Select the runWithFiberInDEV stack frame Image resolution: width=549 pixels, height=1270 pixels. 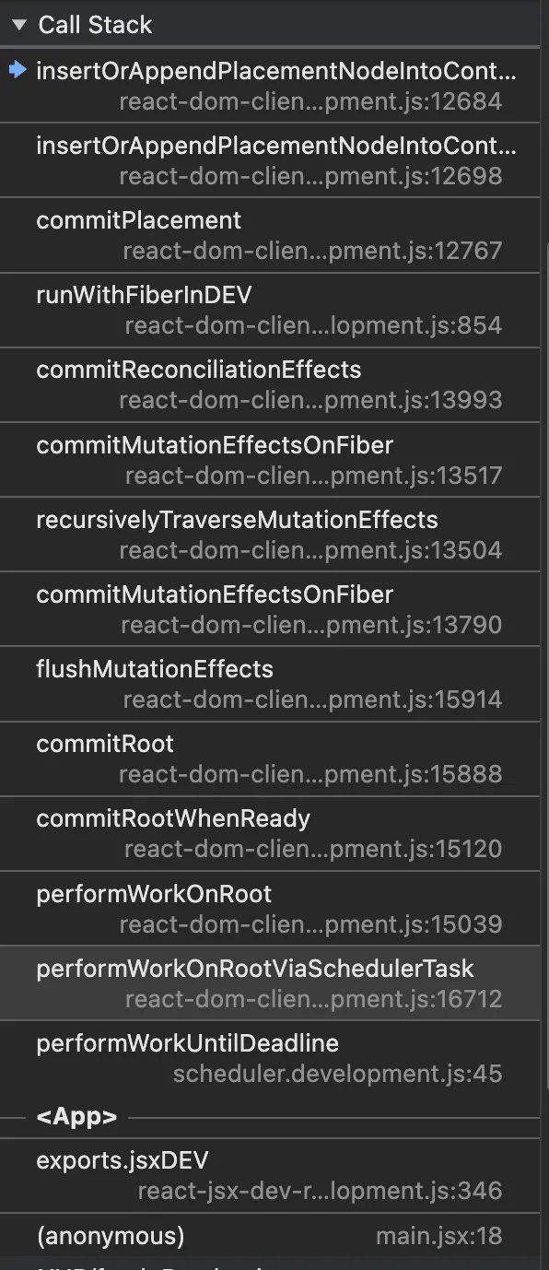click(270, 310)
